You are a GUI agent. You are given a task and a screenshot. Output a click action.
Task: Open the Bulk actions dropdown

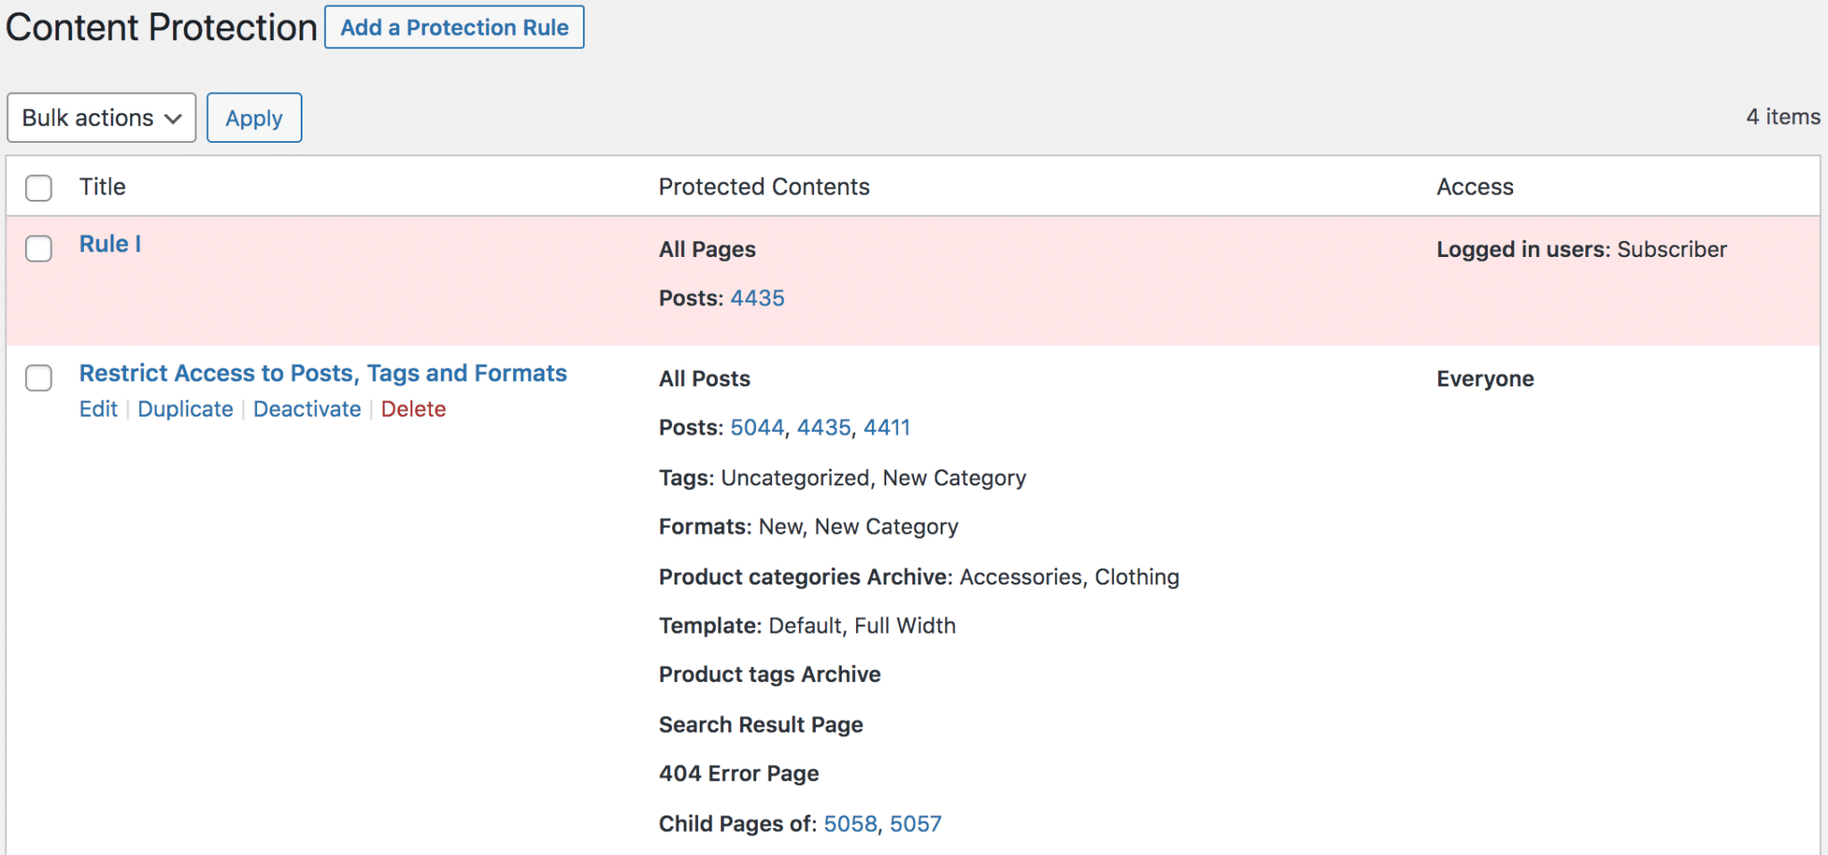coord(102,118)
